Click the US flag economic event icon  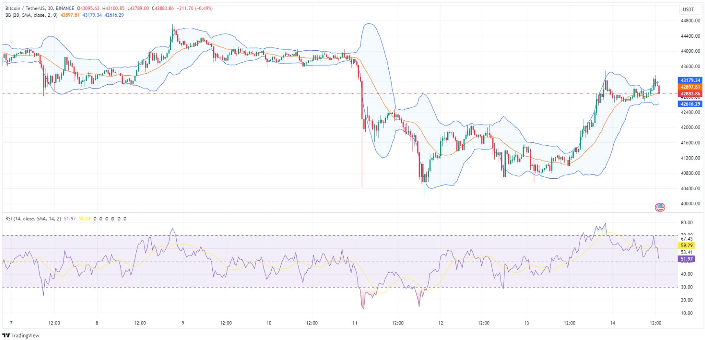(660, 207)
